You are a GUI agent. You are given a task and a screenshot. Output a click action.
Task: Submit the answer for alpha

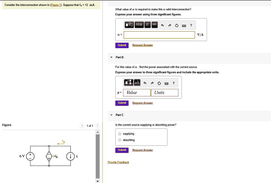[x=122, y=45]
